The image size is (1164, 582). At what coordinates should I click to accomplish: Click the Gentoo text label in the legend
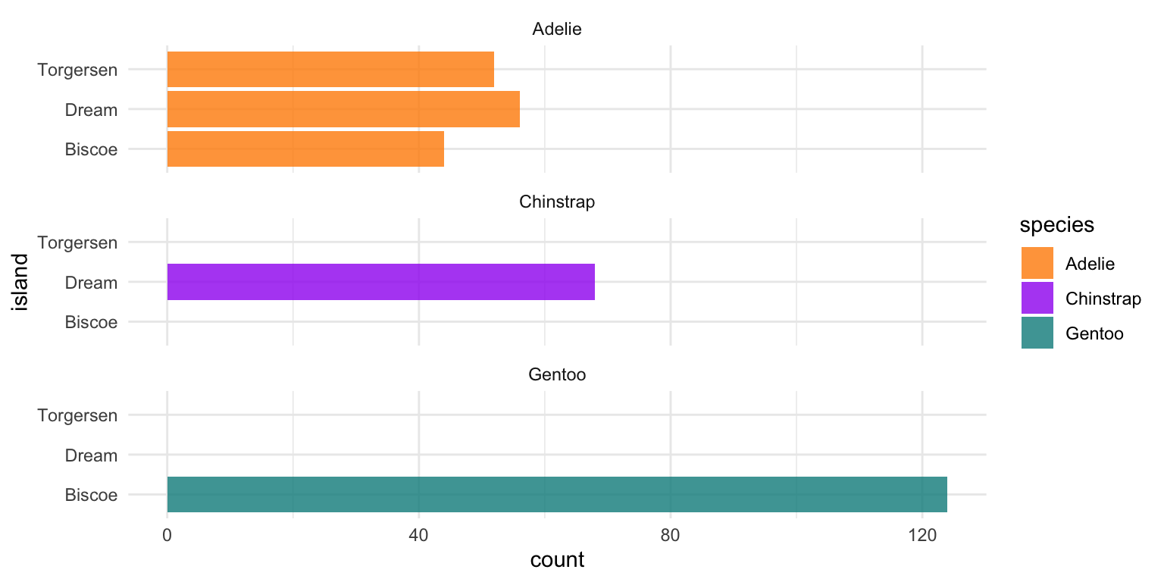1094,333
